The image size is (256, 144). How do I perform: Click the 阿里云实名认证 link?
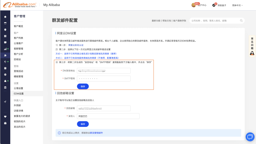click(x=75, y=45)
